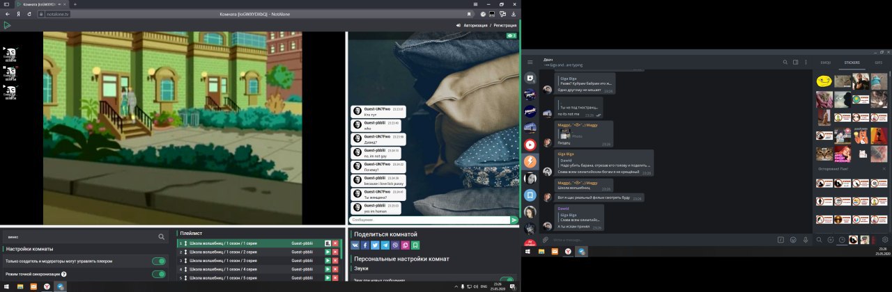The image size is (892, 292).
Task: Click the green bookmark share icon
Action: 415,245
